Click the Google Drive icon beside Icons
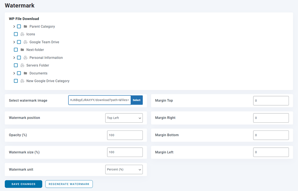The image size is (298, 191). coord(22,34)
